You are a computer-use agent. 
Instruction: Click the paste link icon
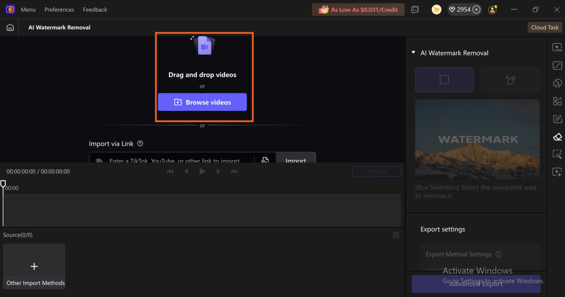[x=265, y=160]
